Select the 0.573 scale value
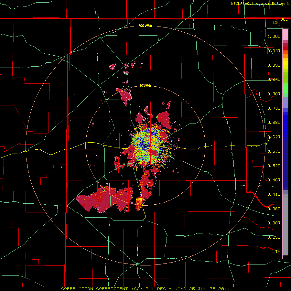Screen dimensions: 291x291 [x=274, y=151]
